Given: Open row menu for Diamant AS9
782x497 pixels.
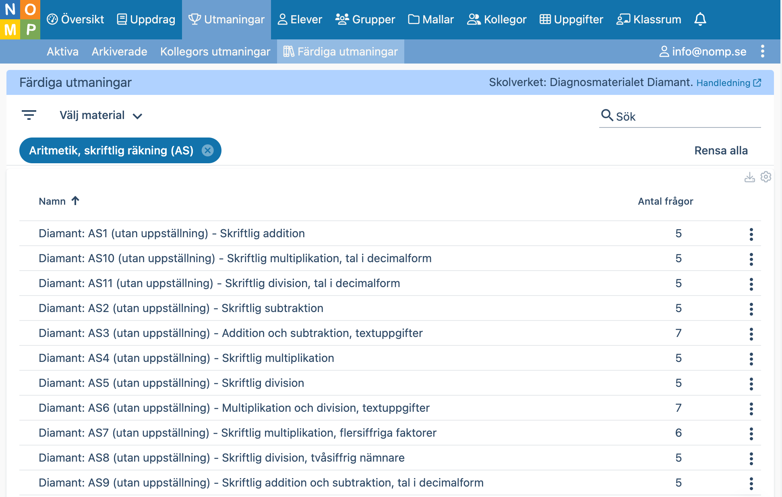Looking at the screenshot, I should pos(751,483).
